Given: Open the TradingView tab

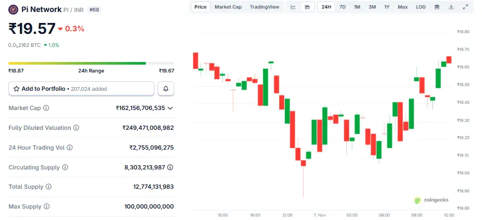Looking at the screenshot, I should point(264,7).
